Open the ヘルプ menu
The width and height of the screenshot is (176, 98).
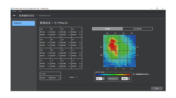pyautogui.click(x=20, y=11)
